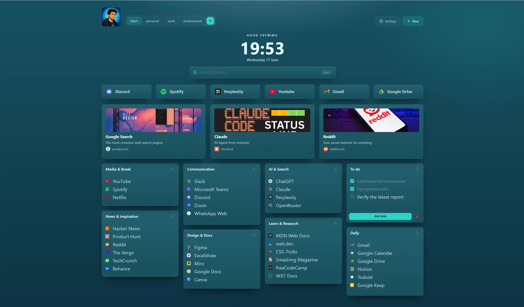
Task: Click the Product Hunt icon
Action: tap(107, 237)
